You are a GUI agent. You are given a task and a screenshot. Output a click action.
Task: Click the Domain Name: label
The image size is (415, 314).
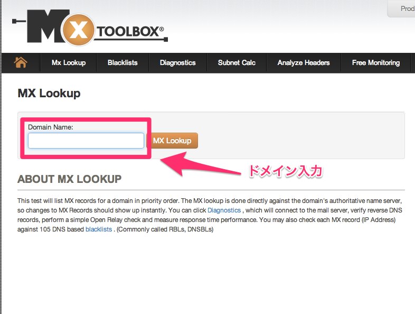click(x=51, y=127)
